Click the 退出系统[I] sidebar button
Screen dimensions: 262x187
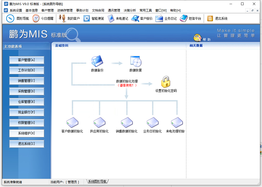pos(27,144)
